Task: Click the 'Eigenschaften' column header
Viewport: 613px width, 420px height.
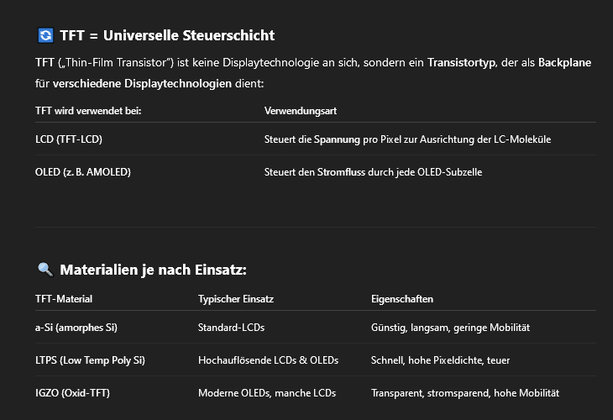Action: [x=402, y=299]
